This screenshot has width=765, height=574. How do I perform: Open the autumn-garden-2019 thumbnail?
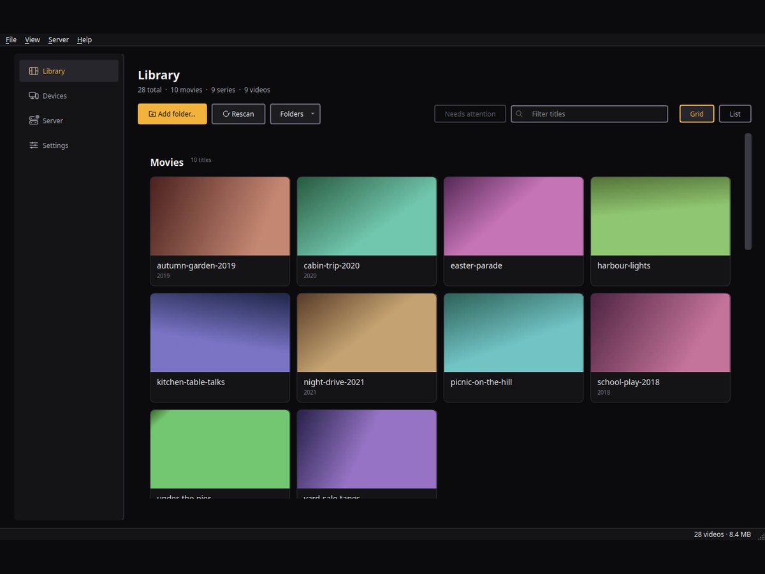click(220, 216)
